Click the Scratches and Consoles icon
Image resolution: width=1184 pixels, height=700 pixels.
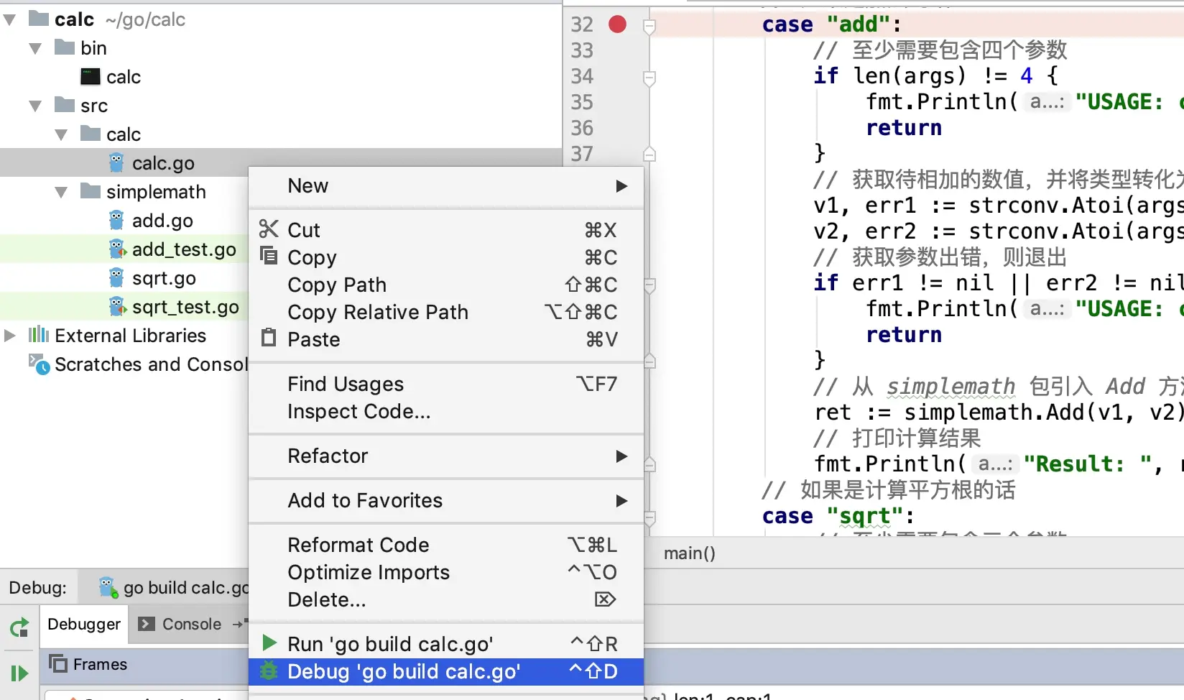[x=39, y=364]
